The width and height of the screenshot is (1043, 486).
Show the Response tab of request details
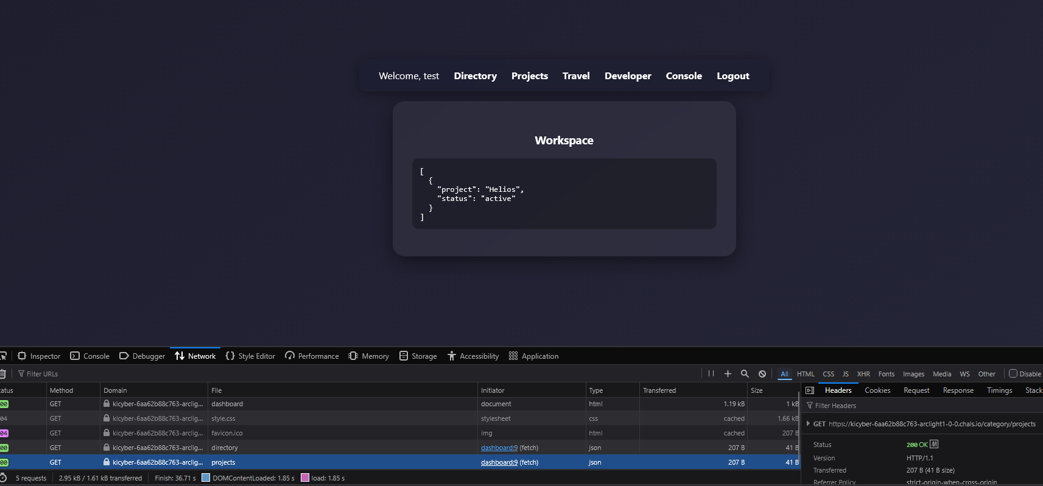[x=958, y=390]
